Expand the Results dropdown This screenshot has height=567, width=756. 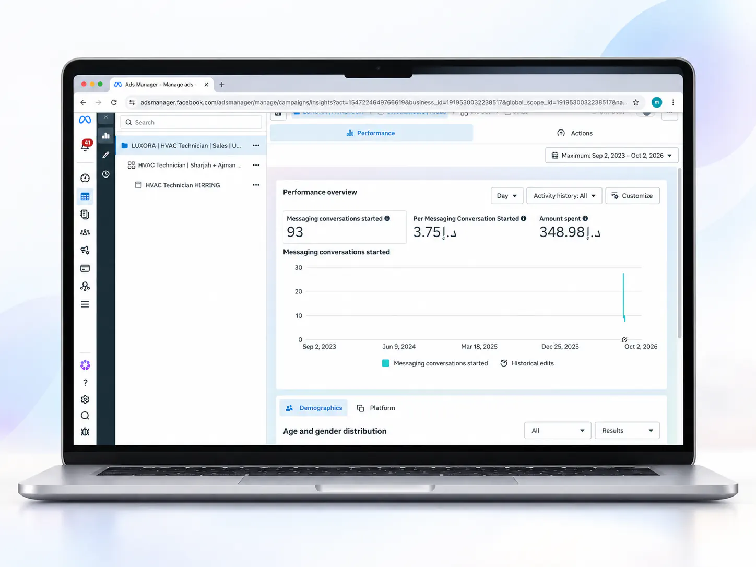click(627, 431)
